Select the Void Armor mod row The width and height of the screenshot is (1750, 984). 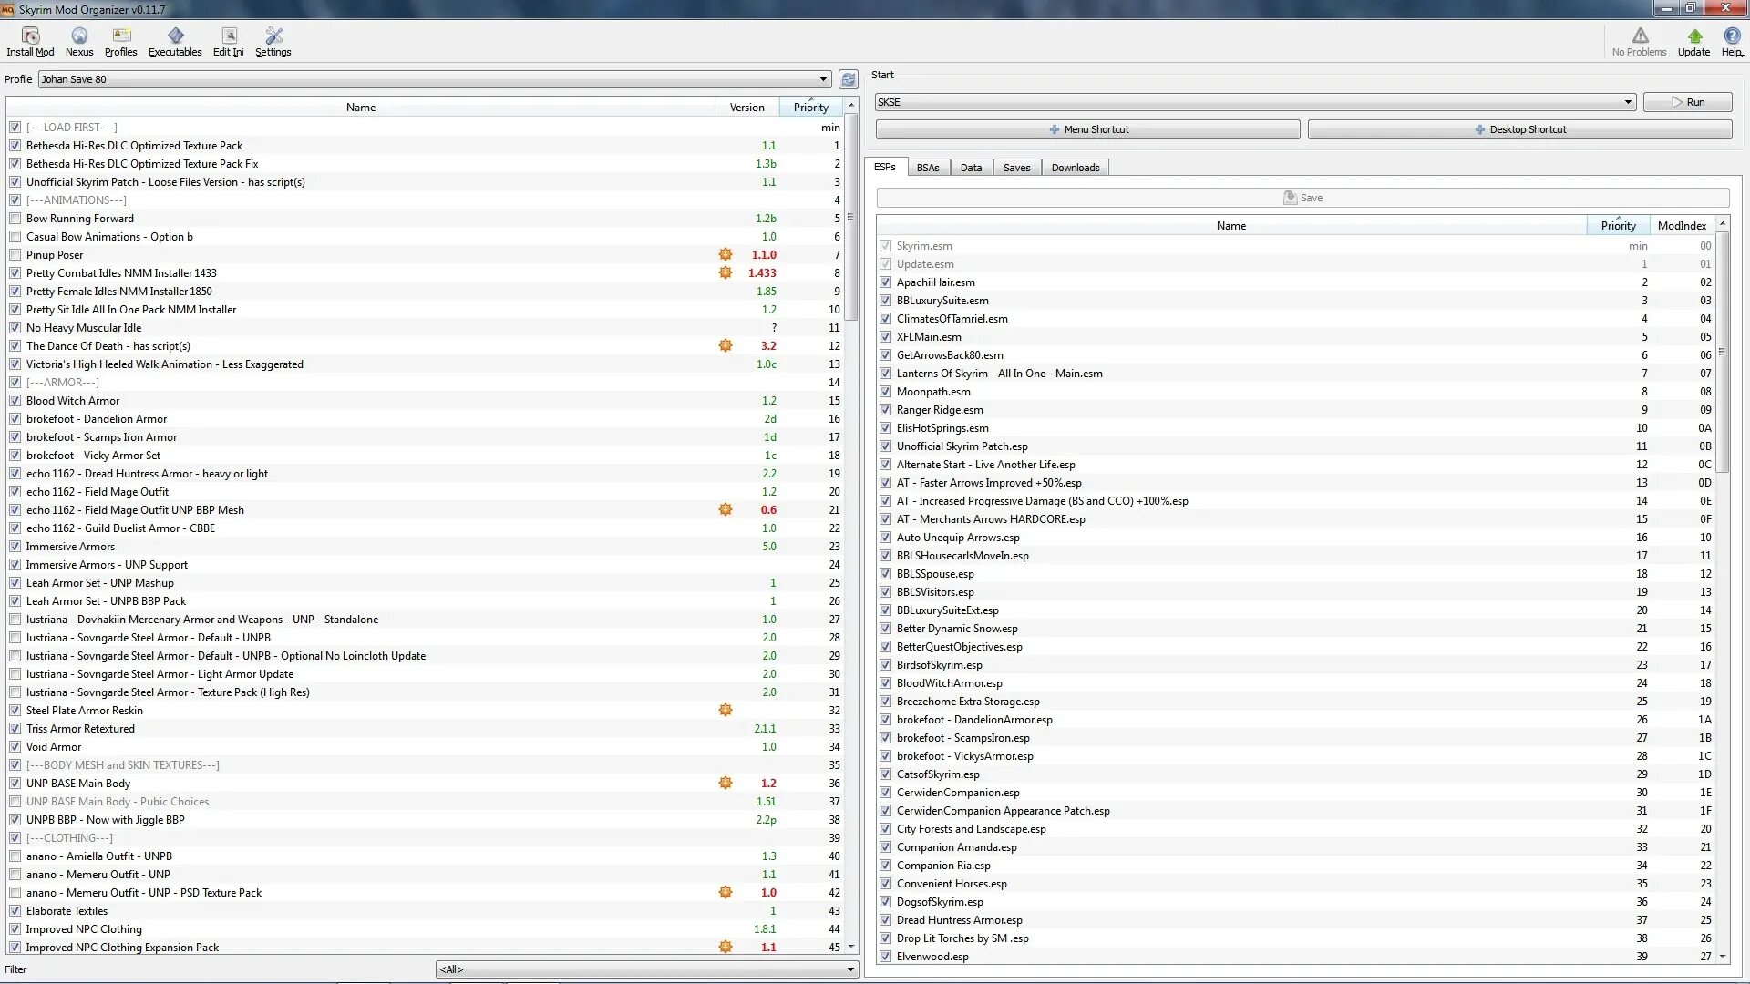point(425,747)
